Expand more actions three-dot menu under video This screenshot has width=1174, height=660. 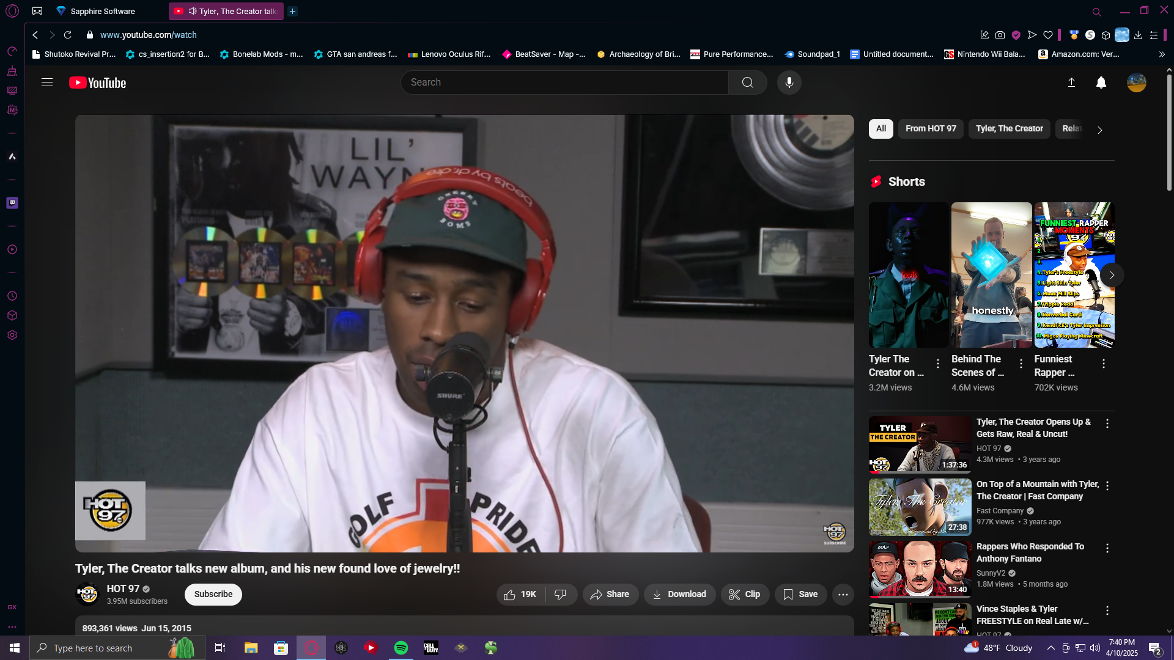coord(843,594)
